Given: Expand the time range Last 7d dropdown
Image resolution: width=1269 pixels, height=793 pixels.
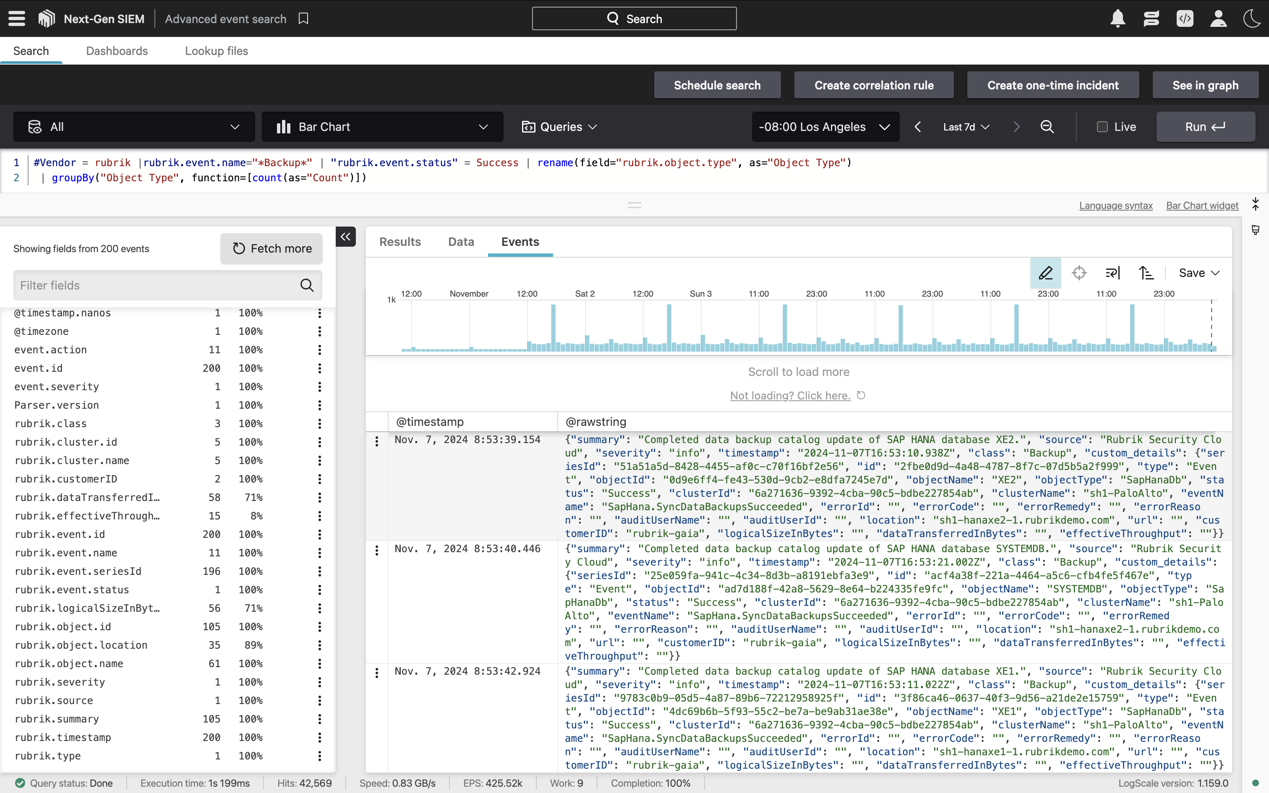Looking at the screenshot, I should [966, 126].
